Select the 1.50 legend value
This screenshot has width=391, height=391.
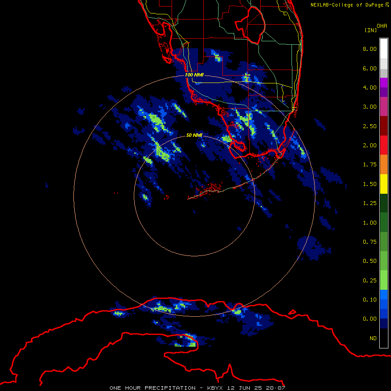(x=370, y=184)
